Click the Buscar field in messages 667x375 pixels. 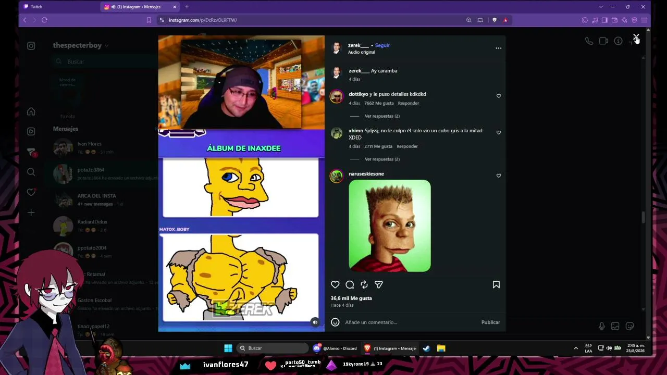pyautogui.click(x=104, y=61)
